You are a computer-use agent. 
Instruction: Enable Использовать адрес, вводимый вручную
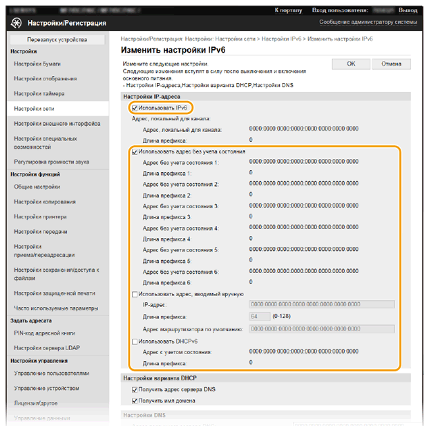tap(134, 294)
